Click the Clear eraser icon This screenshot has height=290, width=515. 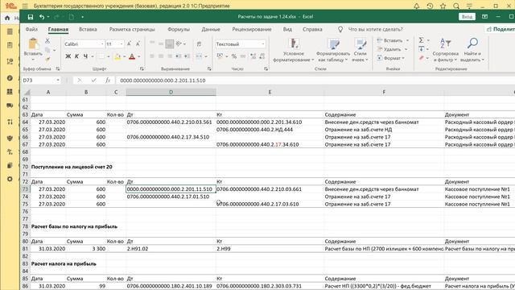[422, 58]
